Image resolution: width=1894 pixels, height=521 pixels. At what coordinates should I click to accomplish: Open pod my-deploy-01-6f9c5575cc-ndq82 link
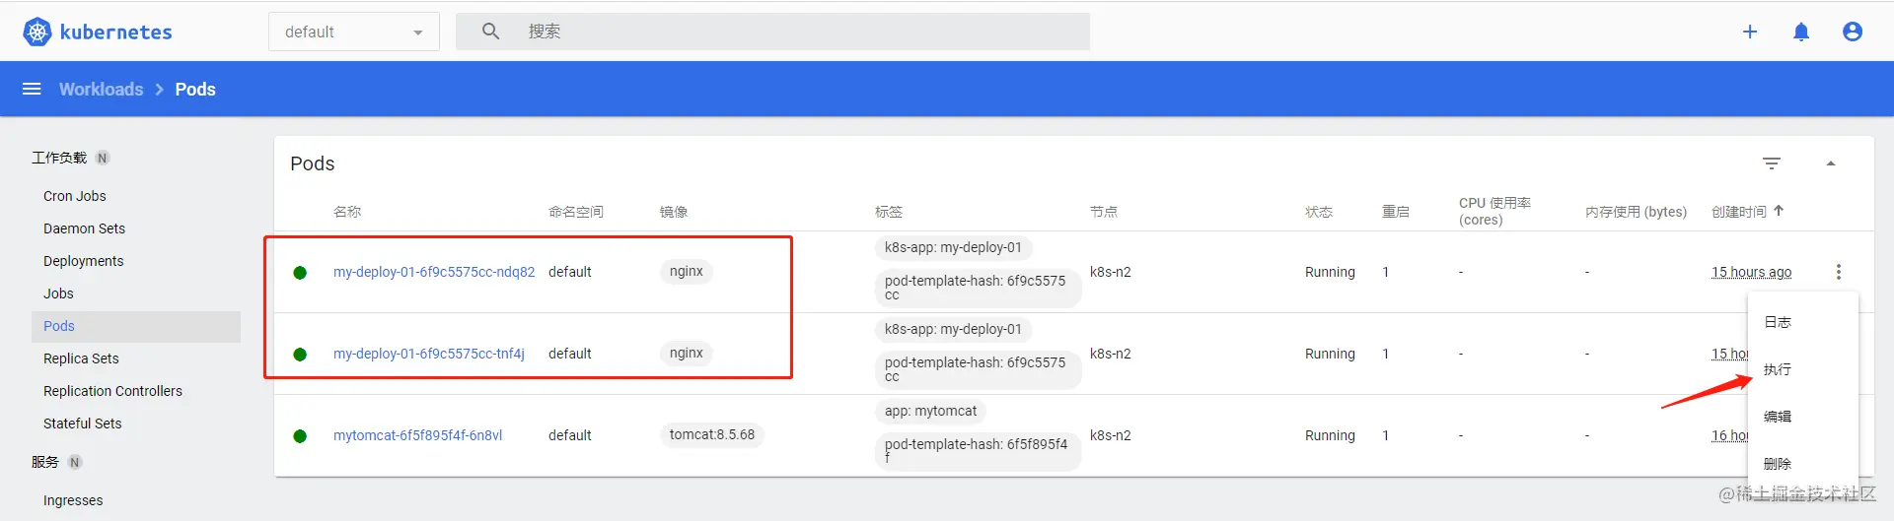pos(434,272)
